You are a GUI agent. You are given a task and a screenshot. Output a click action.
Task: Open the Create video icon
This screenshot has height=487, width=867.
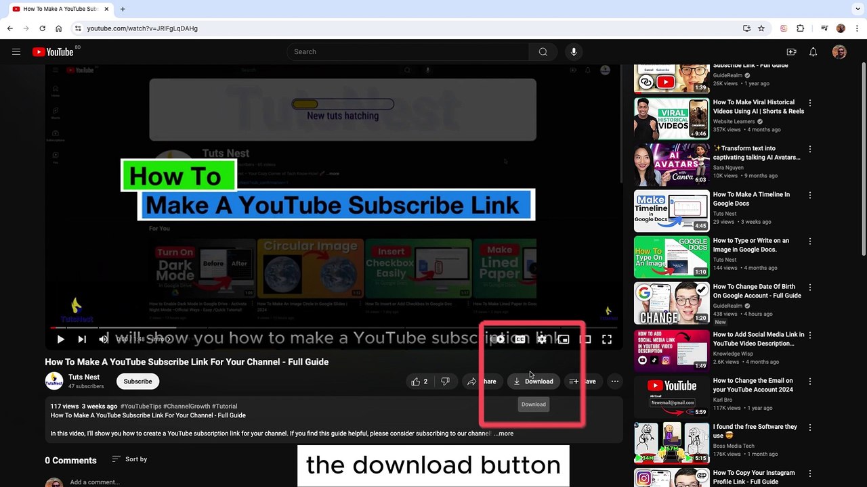(x=791, y=52)
